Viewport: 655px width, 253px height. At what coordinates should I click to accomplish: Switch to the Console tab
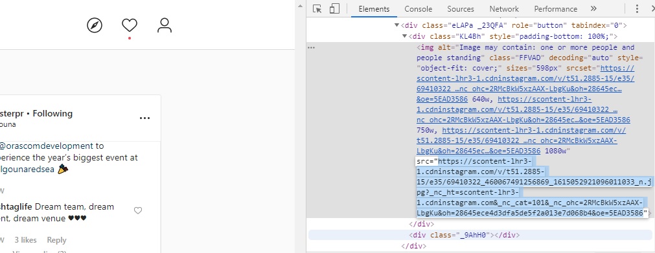click(418, 9)
